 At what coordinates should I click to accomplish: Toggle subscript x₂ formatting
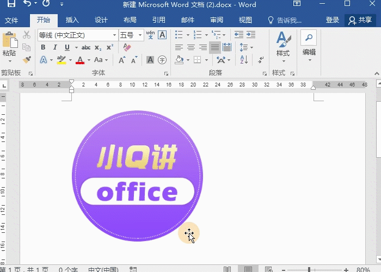coord(98,47)
